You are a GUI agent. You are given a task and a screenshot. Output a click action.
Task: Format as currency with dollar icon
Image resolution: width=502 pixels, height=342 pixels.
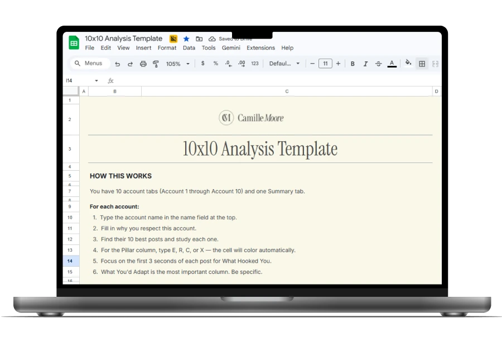point(202,64)
